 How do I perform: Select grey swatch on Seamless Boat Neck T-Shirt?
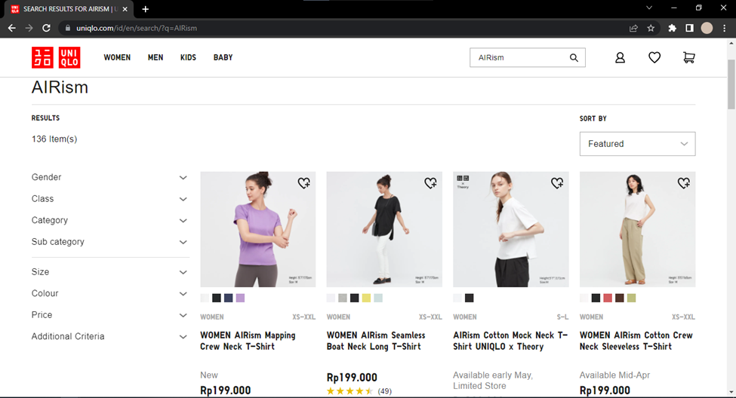(x=343, y=298)
